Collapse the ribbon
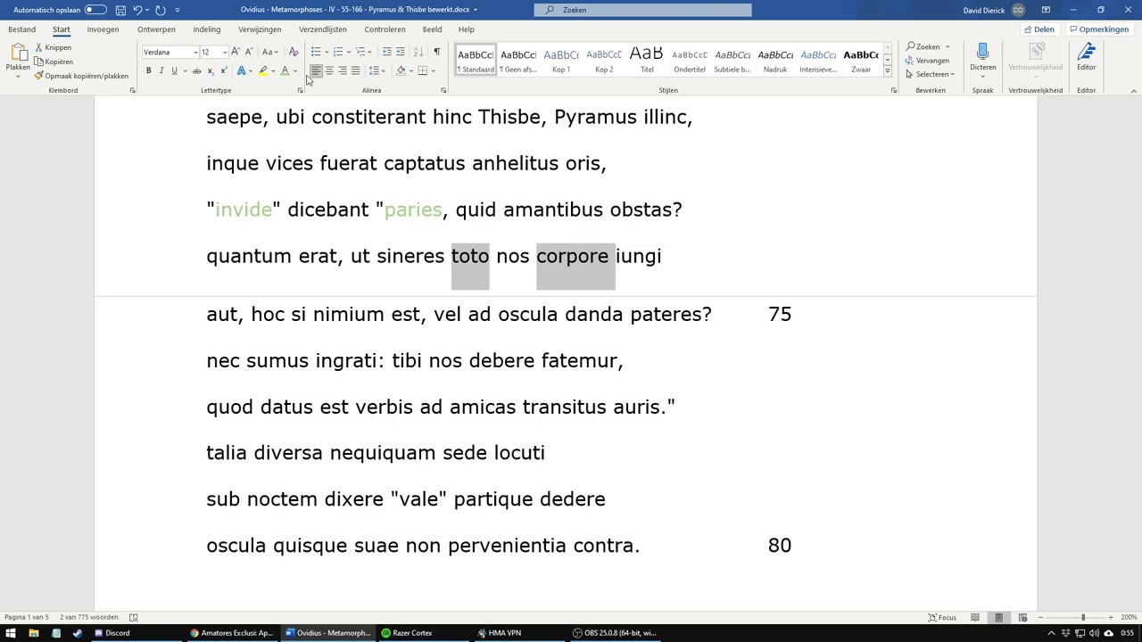The image size is (1142, 642). tap(1134, 90)
